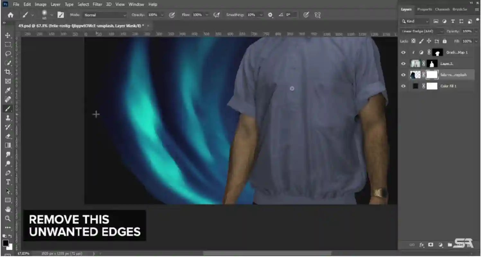Select the Gradient tool
The width and height of the screenshot is (482, 257).
pos(8,145)
